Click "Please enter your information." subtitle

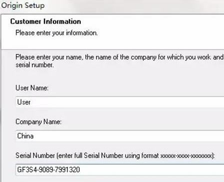pyautogui.click(x=56, y=33)
